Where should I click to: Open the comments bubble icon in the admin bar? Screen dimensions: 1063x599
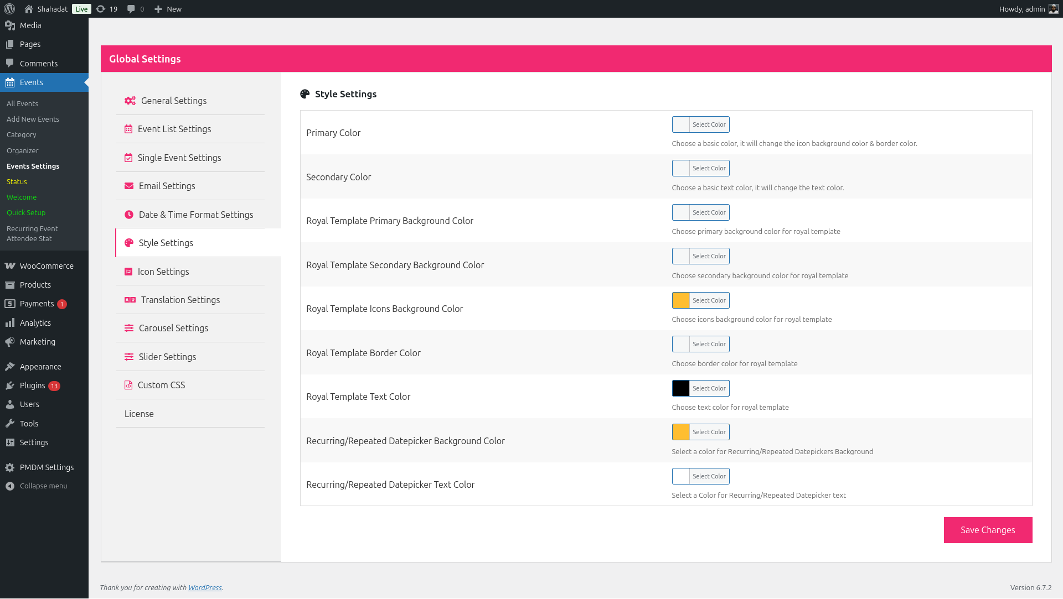(131, 9)
